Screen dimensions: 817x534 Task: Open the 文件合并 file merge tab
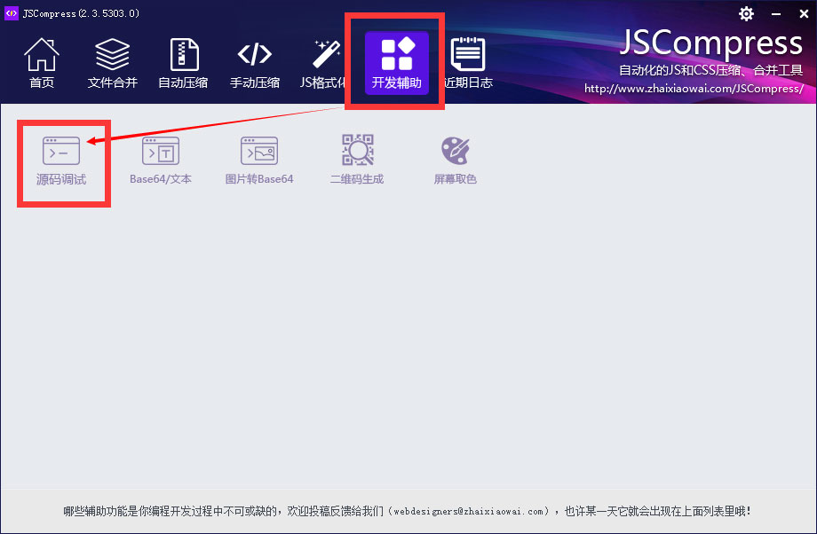pos(113,63)
